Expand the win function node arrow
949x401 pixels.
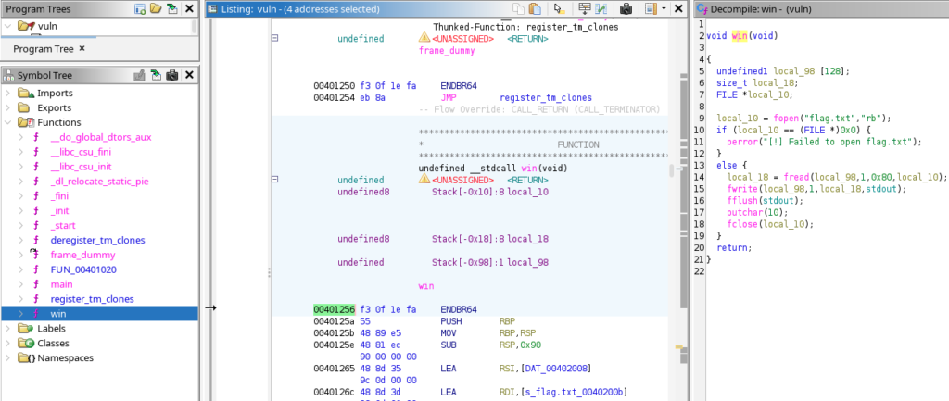pos(22,313)
